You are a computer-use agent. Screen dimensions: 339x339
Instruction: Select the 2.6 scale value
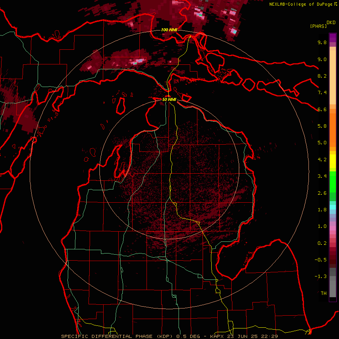pos(322,193)
